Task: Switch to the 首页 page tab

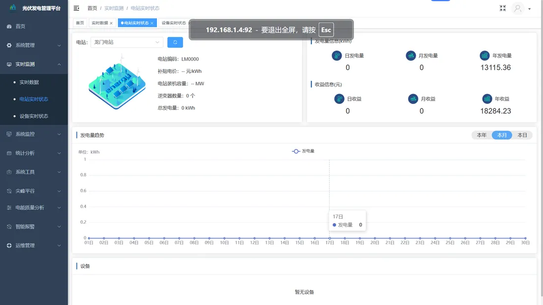Action: (x=80, y=23)
